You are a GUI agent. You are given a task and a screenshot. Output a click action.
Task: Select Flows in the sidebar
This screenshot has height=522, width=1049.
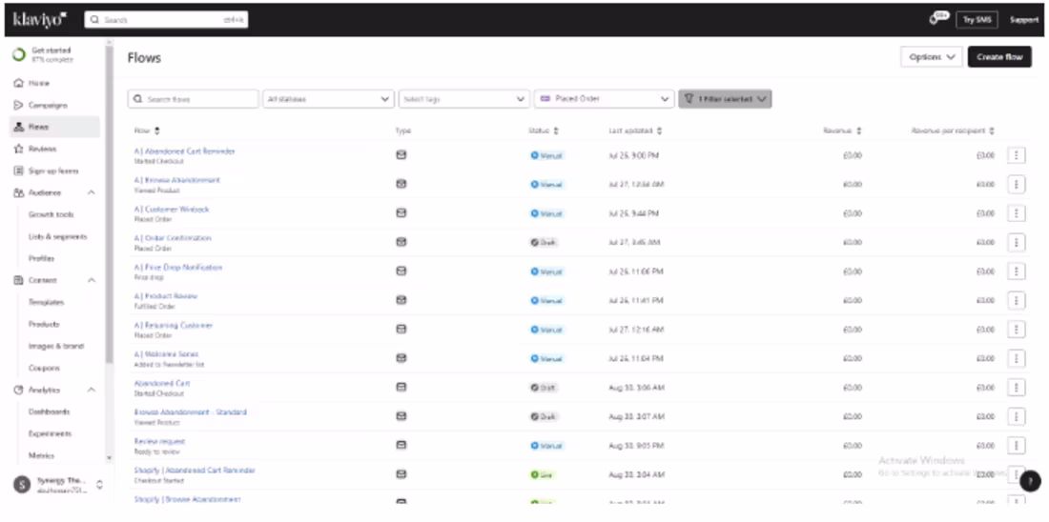click(55, 127)
